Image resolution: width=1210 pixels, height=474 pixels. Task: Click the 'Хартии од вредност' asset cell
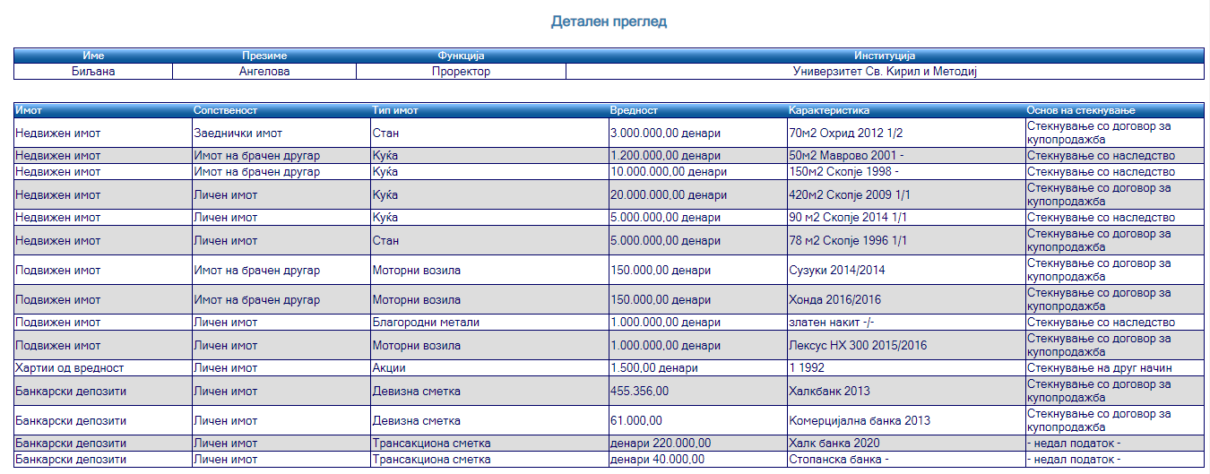click(70, 368)
